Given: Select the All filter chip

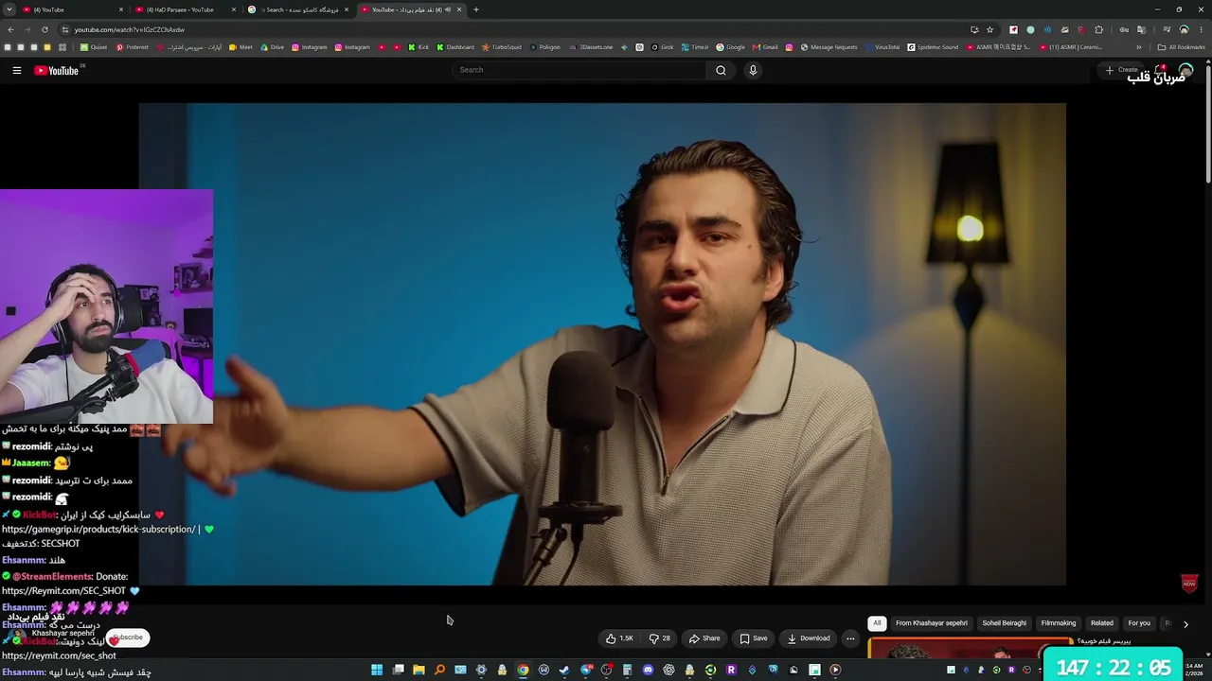Looking at the screenshot, I should tap(877, 623).
